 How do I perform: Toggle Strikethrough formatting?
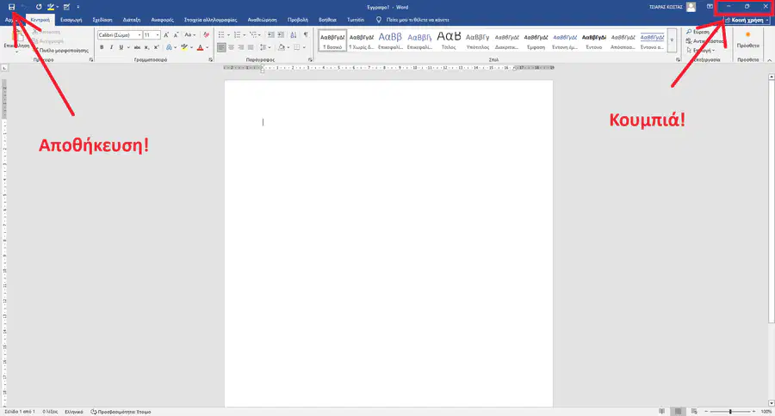click(137, 47)
